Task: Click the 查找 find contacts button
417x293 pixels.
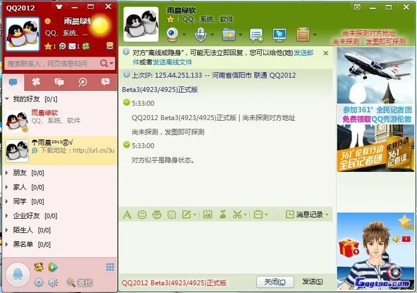Action: [x=79, y=283]
